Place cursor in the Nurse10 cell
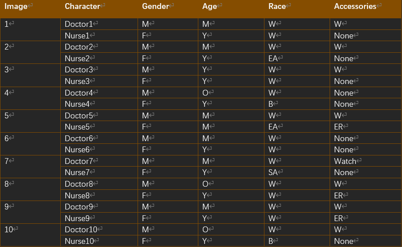This screenshot has height=247, width=402. [80, 241]
